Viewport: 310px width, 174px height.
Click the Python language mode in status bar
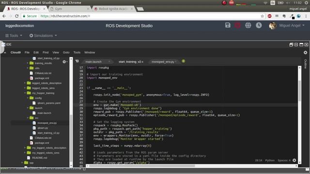270,160
